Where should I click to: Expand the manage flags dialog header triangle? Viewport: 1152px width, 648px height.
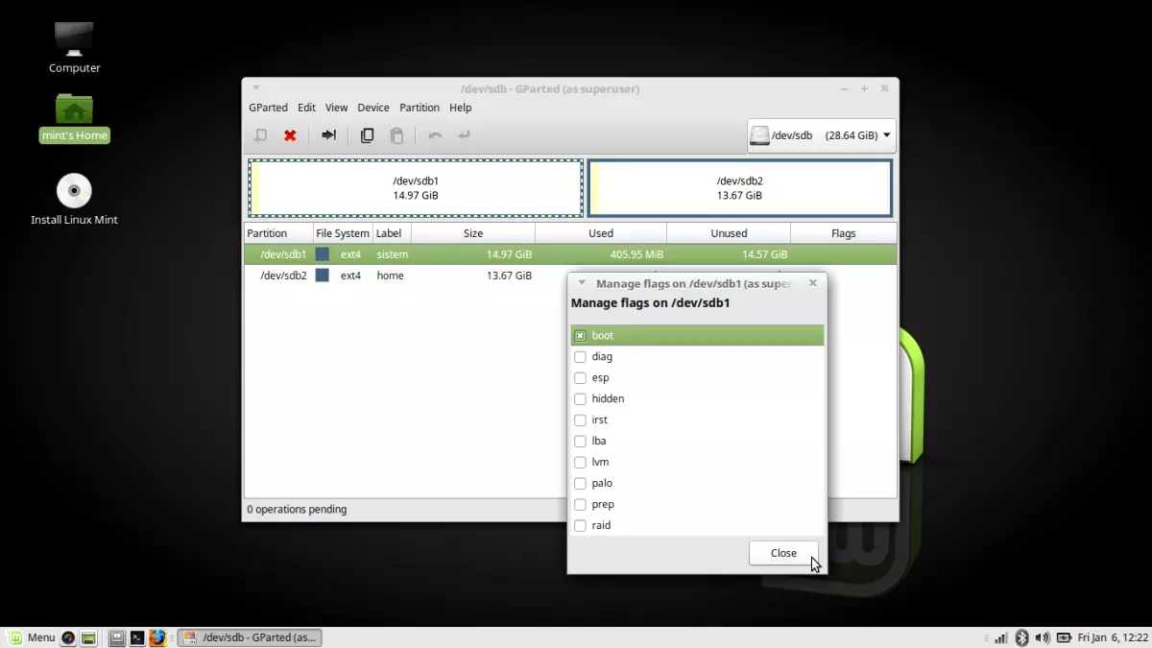(x=581, y=283)
